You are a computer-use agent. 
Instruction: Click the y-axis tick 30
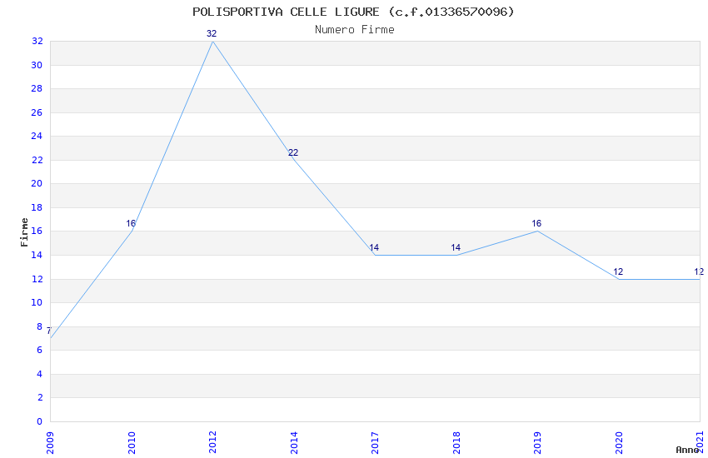tap(37, 65)
